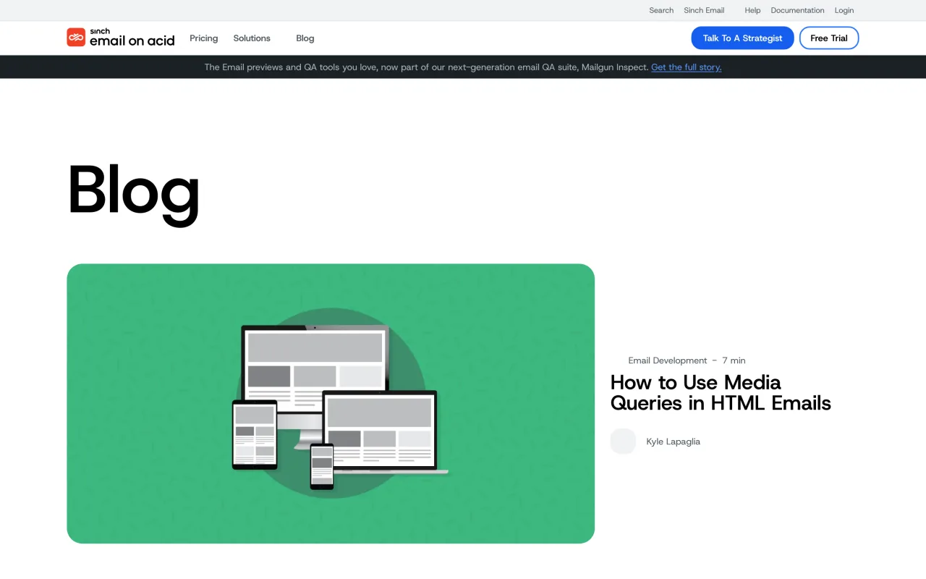This screenshot has height=579, width=926.
Task: Follow the 'Get the full story.' link
Action: click(x=686, y=67)
